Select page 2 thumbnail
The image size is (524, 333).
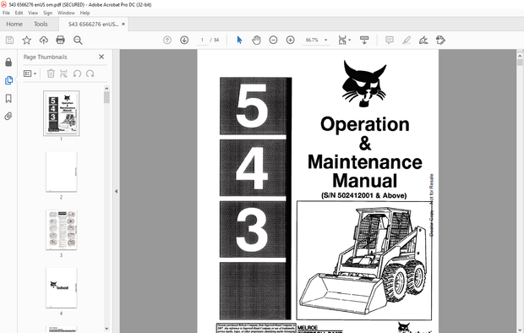(61, 172)
